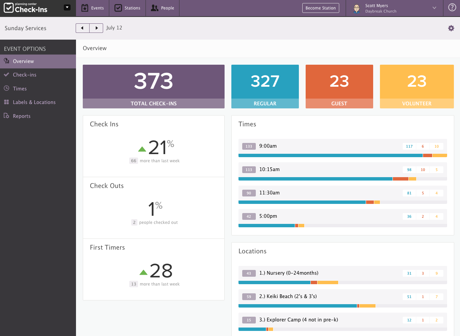
Task: Click the Check-ins checkmark sidebar icon
Action: [x=6, y=75]
